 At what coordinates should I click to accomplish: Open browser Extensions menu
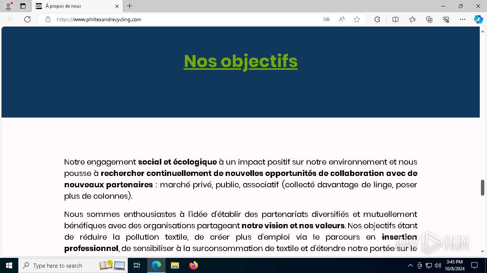tap(377, 19)
